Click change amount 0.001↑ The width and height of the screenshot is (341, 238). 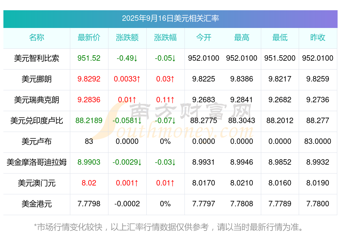(x=127, y=183)
